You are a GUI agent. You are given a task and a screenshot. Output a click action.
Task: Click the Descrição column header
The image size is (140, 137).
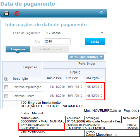click(x=20, y=79)
